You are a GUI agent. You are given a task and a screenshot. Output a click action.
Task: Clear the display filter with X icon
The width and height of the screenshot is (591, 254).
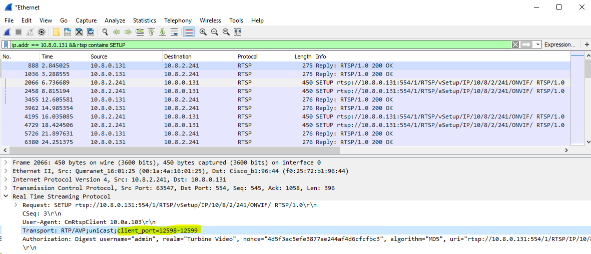tap(515, 44)
